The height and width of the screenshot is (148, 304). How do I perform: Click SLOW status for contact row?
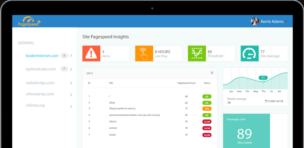[x=207, y=128]
